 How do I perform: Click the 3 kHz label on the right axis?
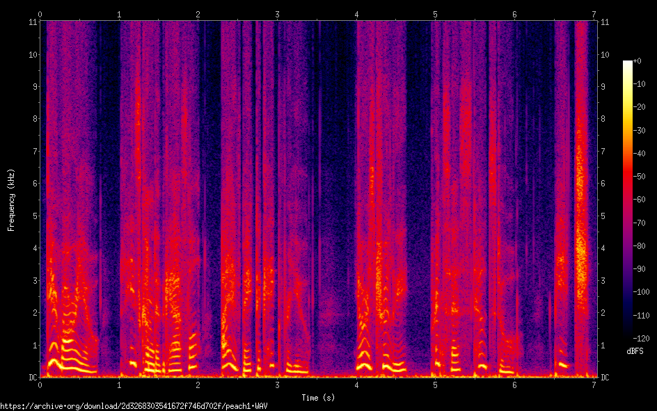coord(603,280)
